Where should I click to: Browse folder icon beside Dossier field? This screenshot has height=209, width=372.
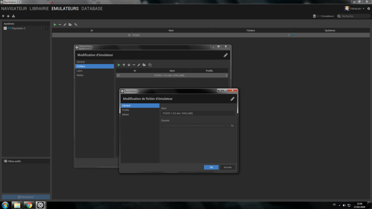coord(232,125)
